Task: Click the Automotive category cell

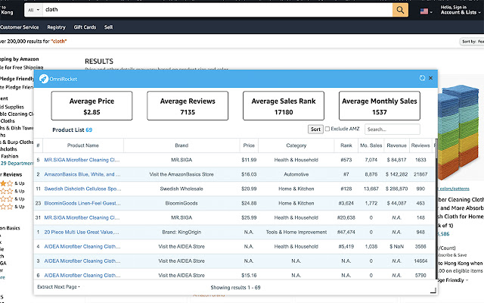Action: (296, 174)
